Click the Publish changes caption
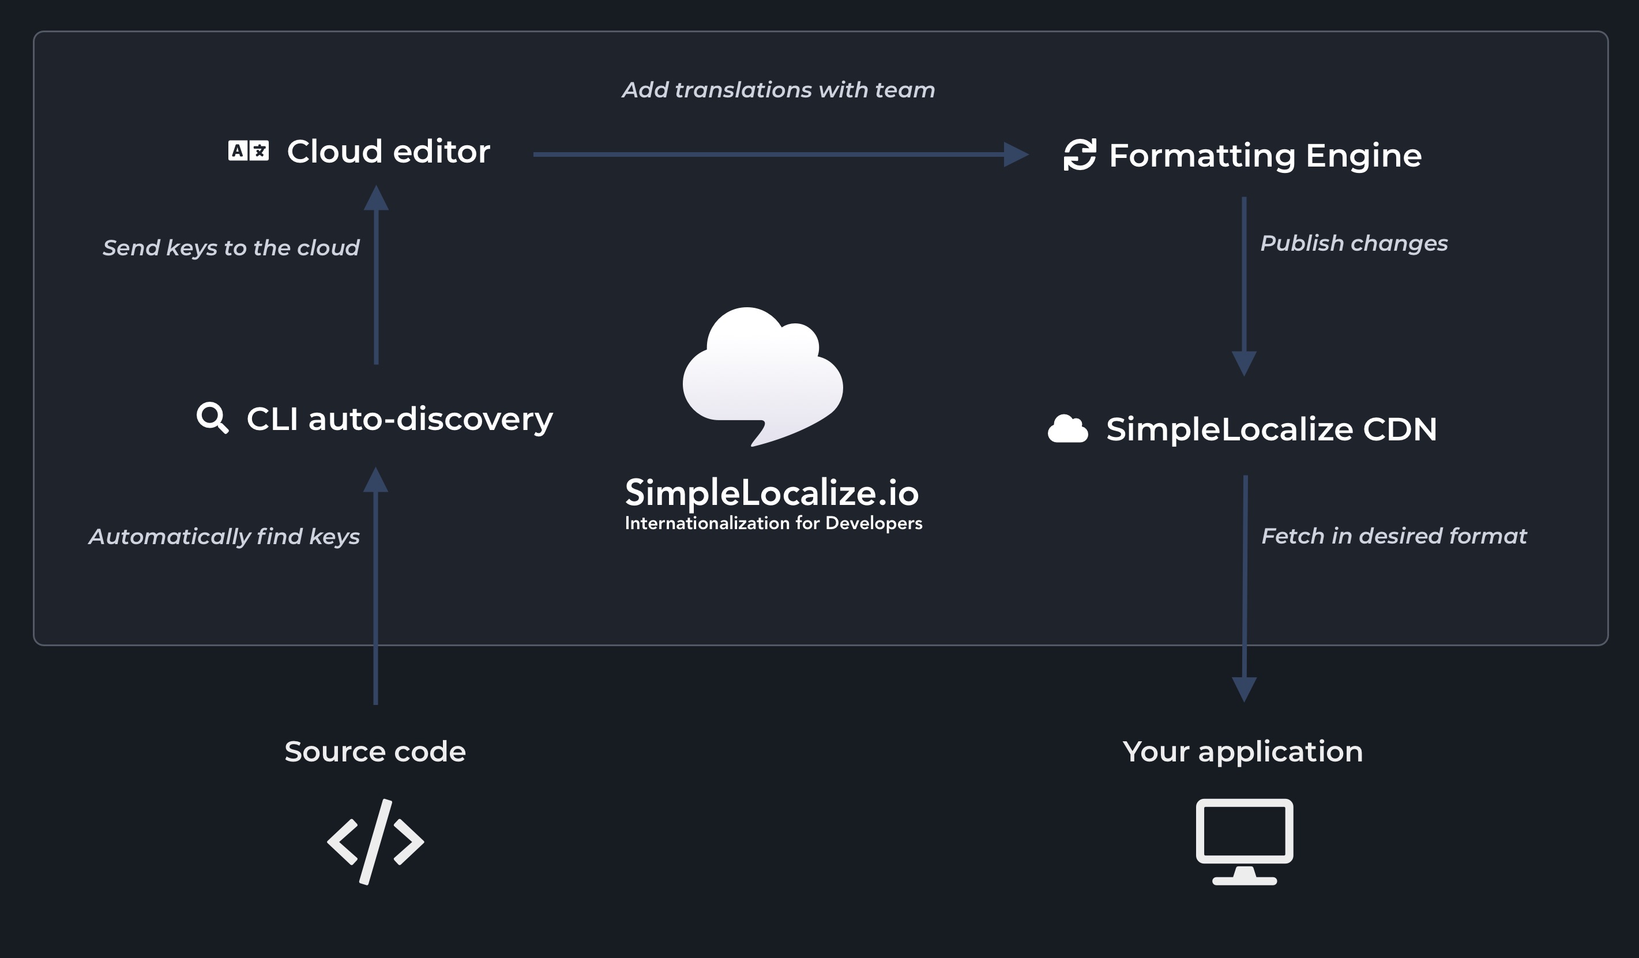This screenshot has width=1639, height=958. (1354, 243)
